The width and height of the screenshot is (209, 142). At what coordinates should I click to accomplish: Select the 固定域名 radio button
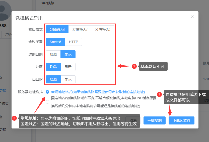[47, 102]
